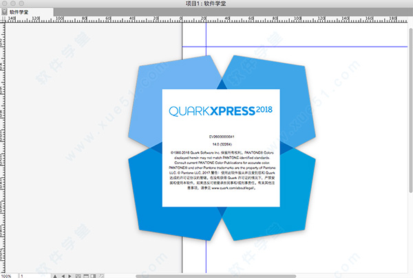This screenshot has width=413, height=278.
Task: Go to next page with right arrow
Action: tap(70, 276)
